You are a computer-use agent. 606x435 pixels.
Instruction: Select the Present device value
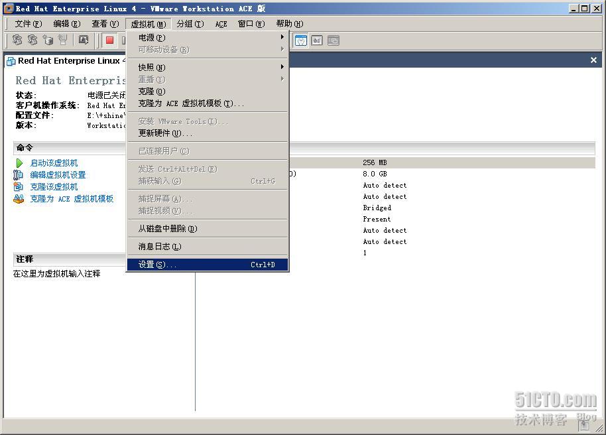pyautogui.click(x=377, y=219)
